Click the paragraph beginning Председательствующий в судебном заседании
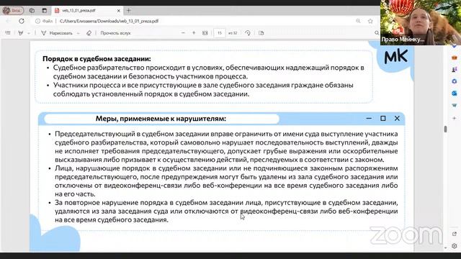Viewport: 461px width, 259px height. 226,147
